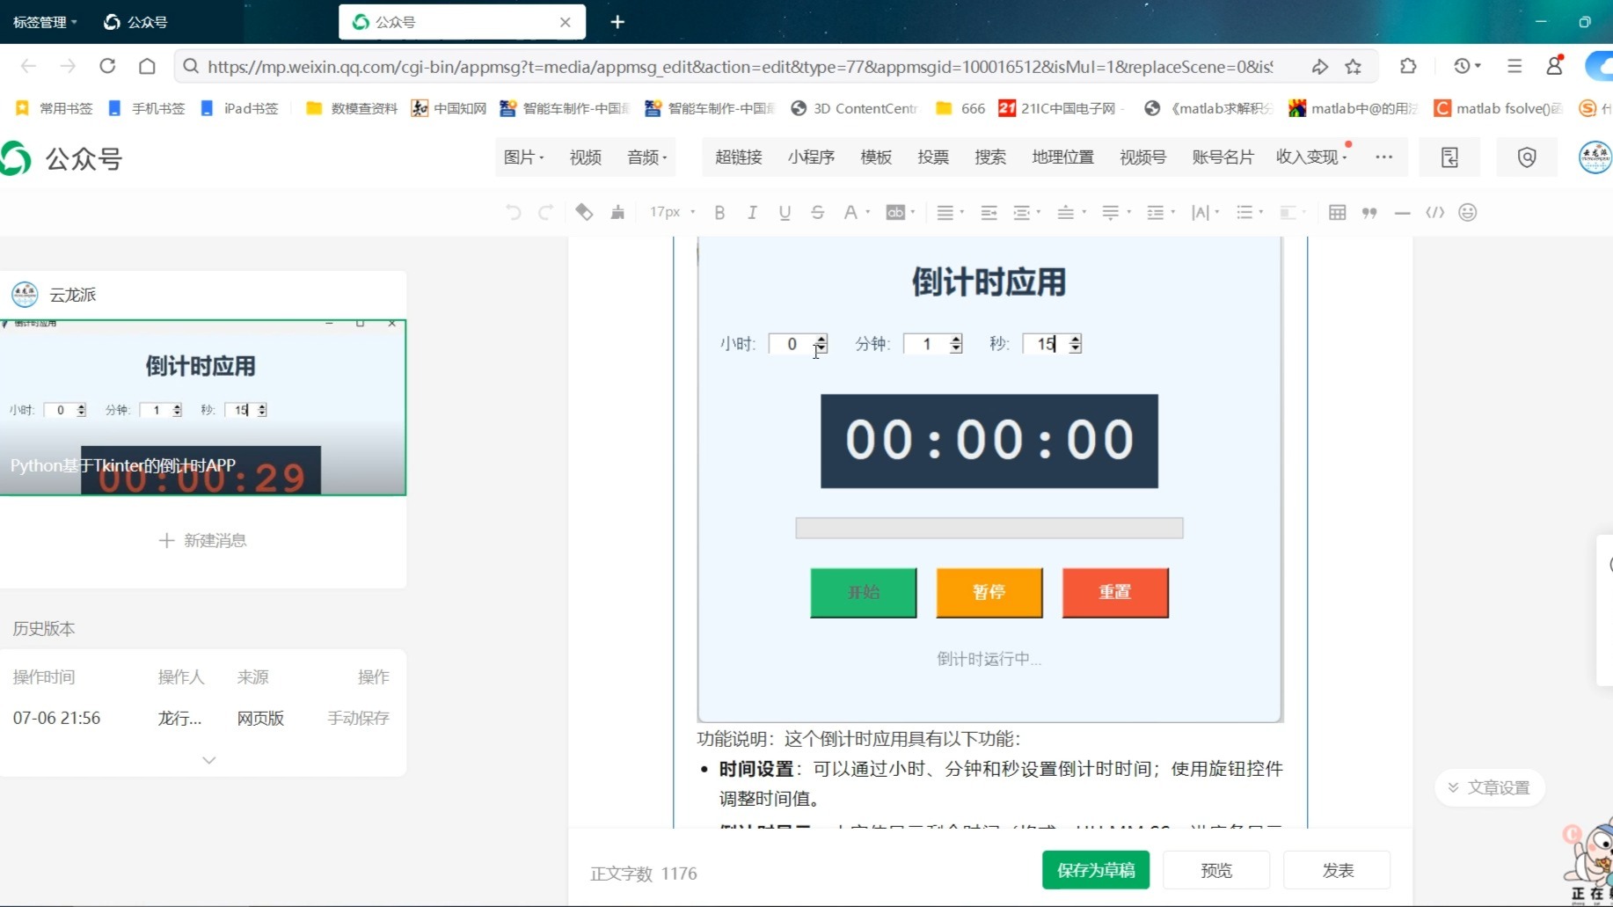This screenshot has height=907, width=1613.
Task: Insert a blockquote
Action: (x=1369, y=212)
